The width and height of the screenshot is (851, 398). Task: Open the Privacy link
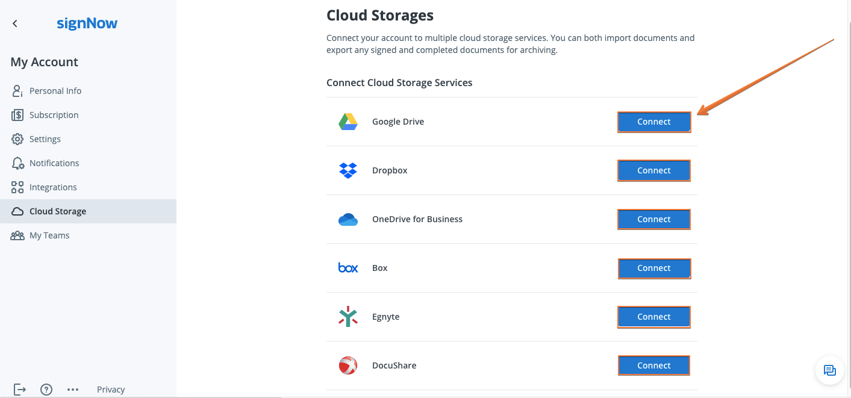tap(111, 390)
